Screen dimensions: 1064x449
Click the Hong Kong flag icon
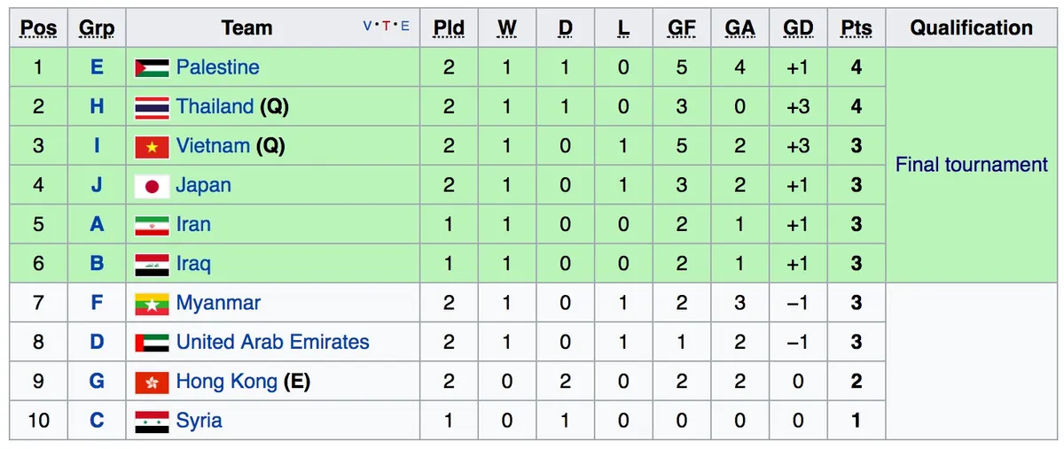152,382
